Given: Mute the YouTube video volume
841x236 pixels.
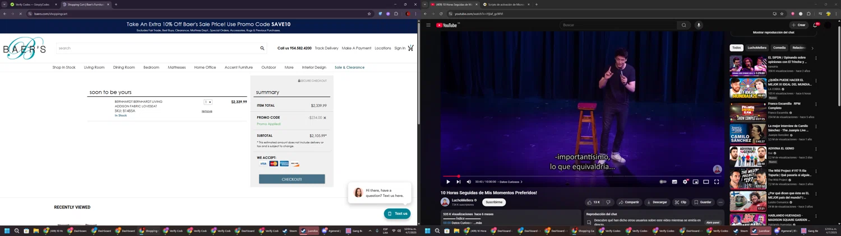Looking at the screenshot, I should coord(469,182).
